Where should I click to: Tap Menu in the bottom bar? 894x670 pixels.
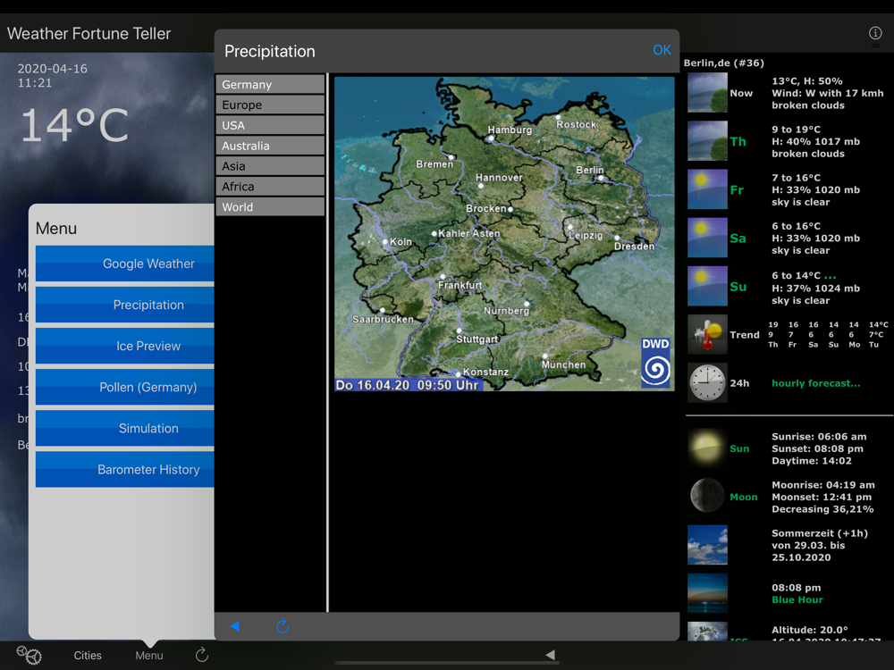148,655
